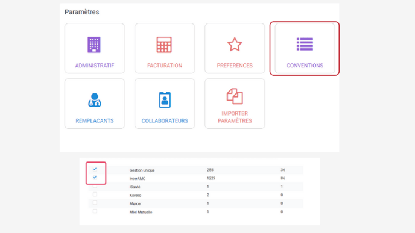Select the Preferences star icon

tap(235, 44)
